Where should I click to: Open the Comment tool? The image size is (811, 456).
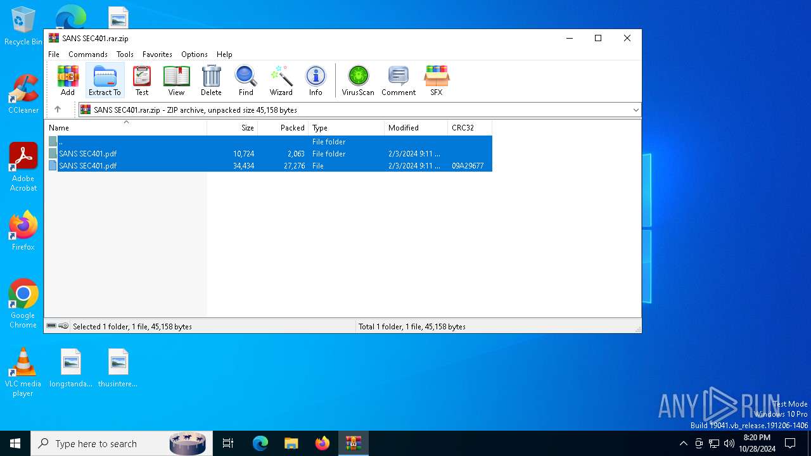click(x=399, y=80)
